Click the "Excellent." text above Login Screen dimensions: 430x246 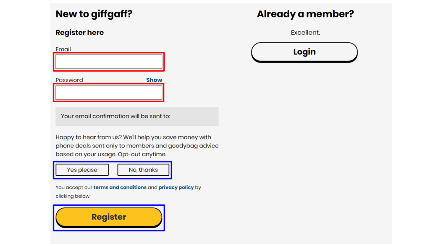pyautogui.click(x=305, y=33)
